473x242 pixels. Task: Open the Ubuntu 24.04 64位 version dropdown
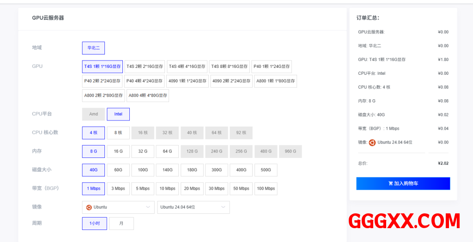tap(193, 207)
